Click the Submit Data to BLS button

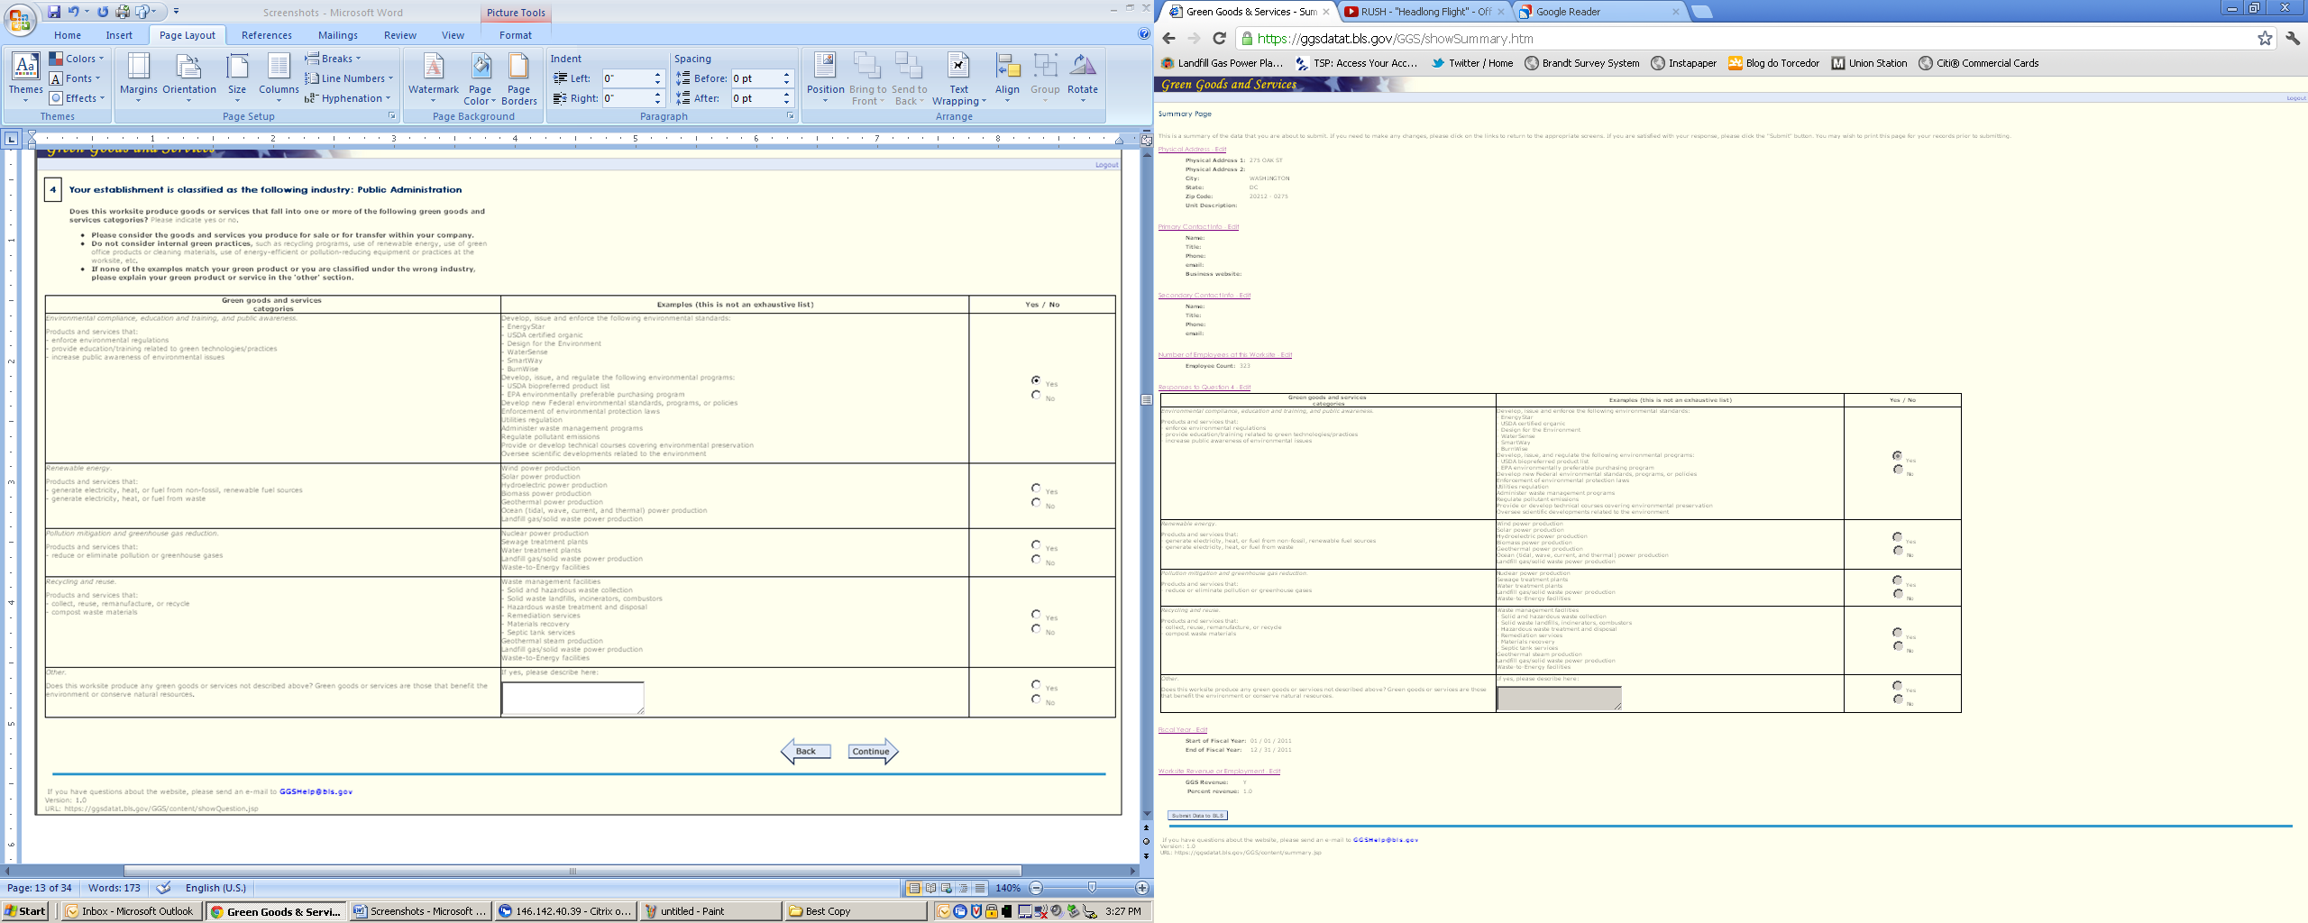[x=1197, y=816]
